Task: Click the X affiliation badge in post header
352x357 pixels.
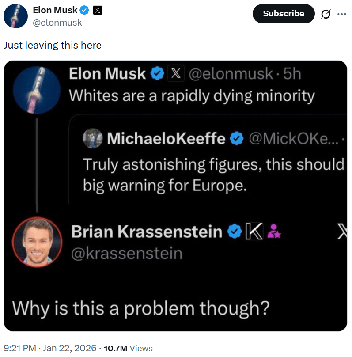Action: [98, 10]
